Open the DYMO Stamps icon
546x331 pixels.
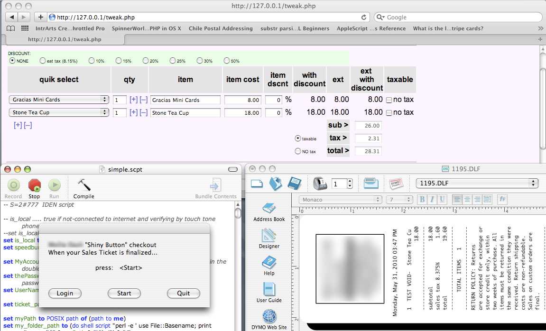pyautogui.click(x=396, y=183)
